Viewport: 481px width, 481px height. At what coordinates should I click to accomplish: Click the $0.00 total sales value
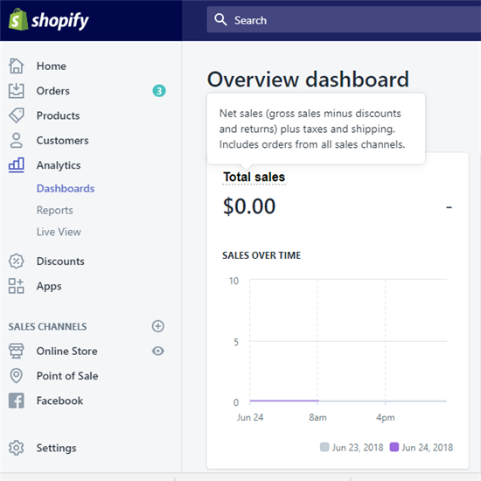tap(249, 206)
